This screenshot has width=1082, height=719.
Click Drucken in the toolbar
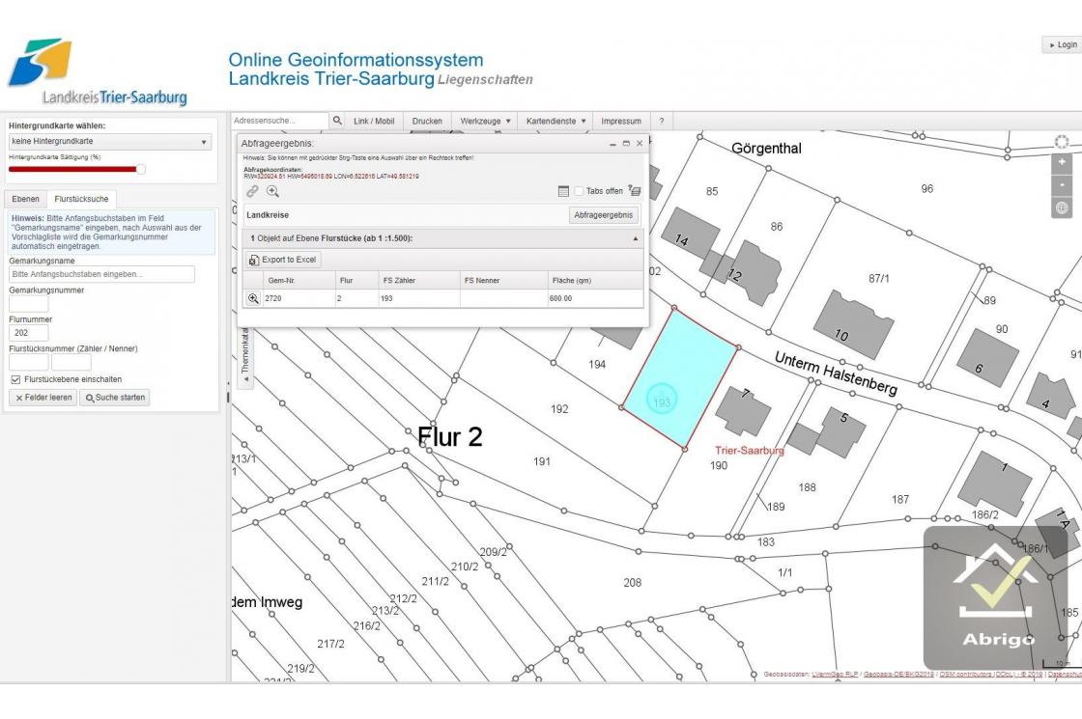coord(427,121)
